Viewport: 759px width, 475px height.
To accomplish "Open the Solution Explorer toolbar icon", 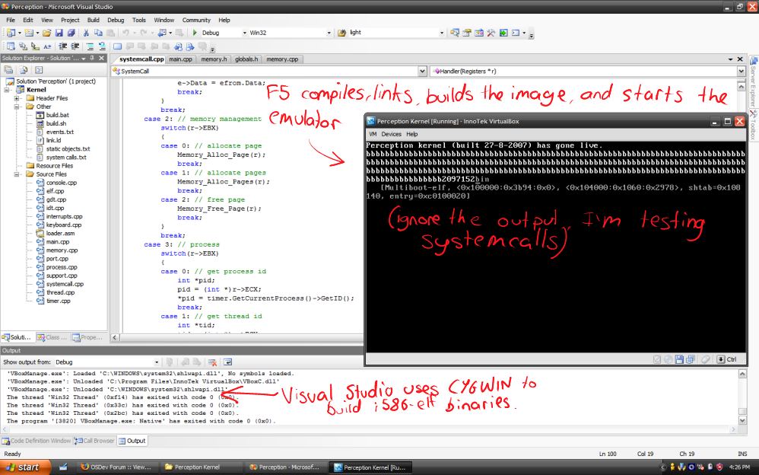I will [x=455, y=33].
